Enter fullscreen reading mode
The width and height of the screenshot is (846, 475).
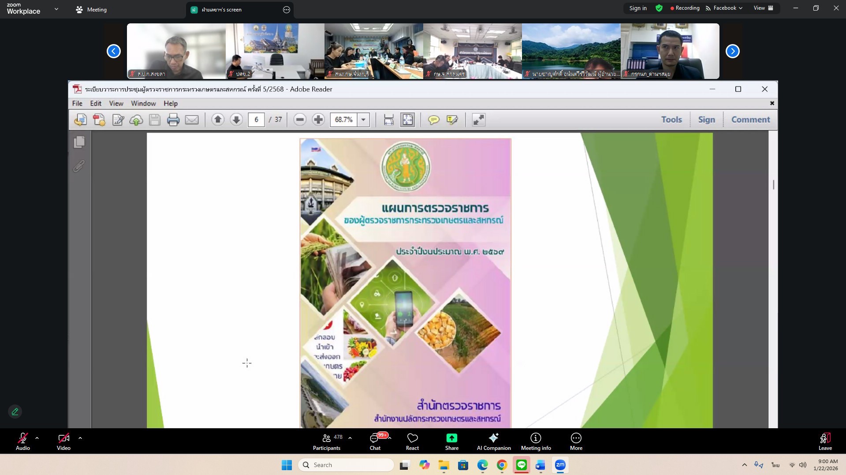tap(479, 120)
